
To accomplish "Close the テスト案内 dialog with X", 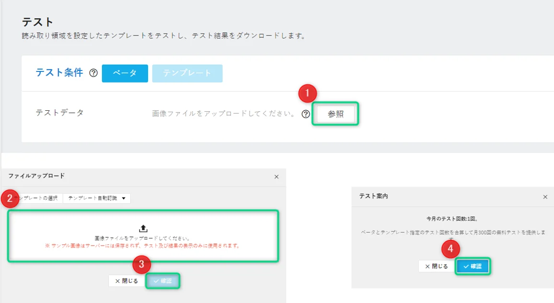I will pyautogui.click(x=545, y=197).
